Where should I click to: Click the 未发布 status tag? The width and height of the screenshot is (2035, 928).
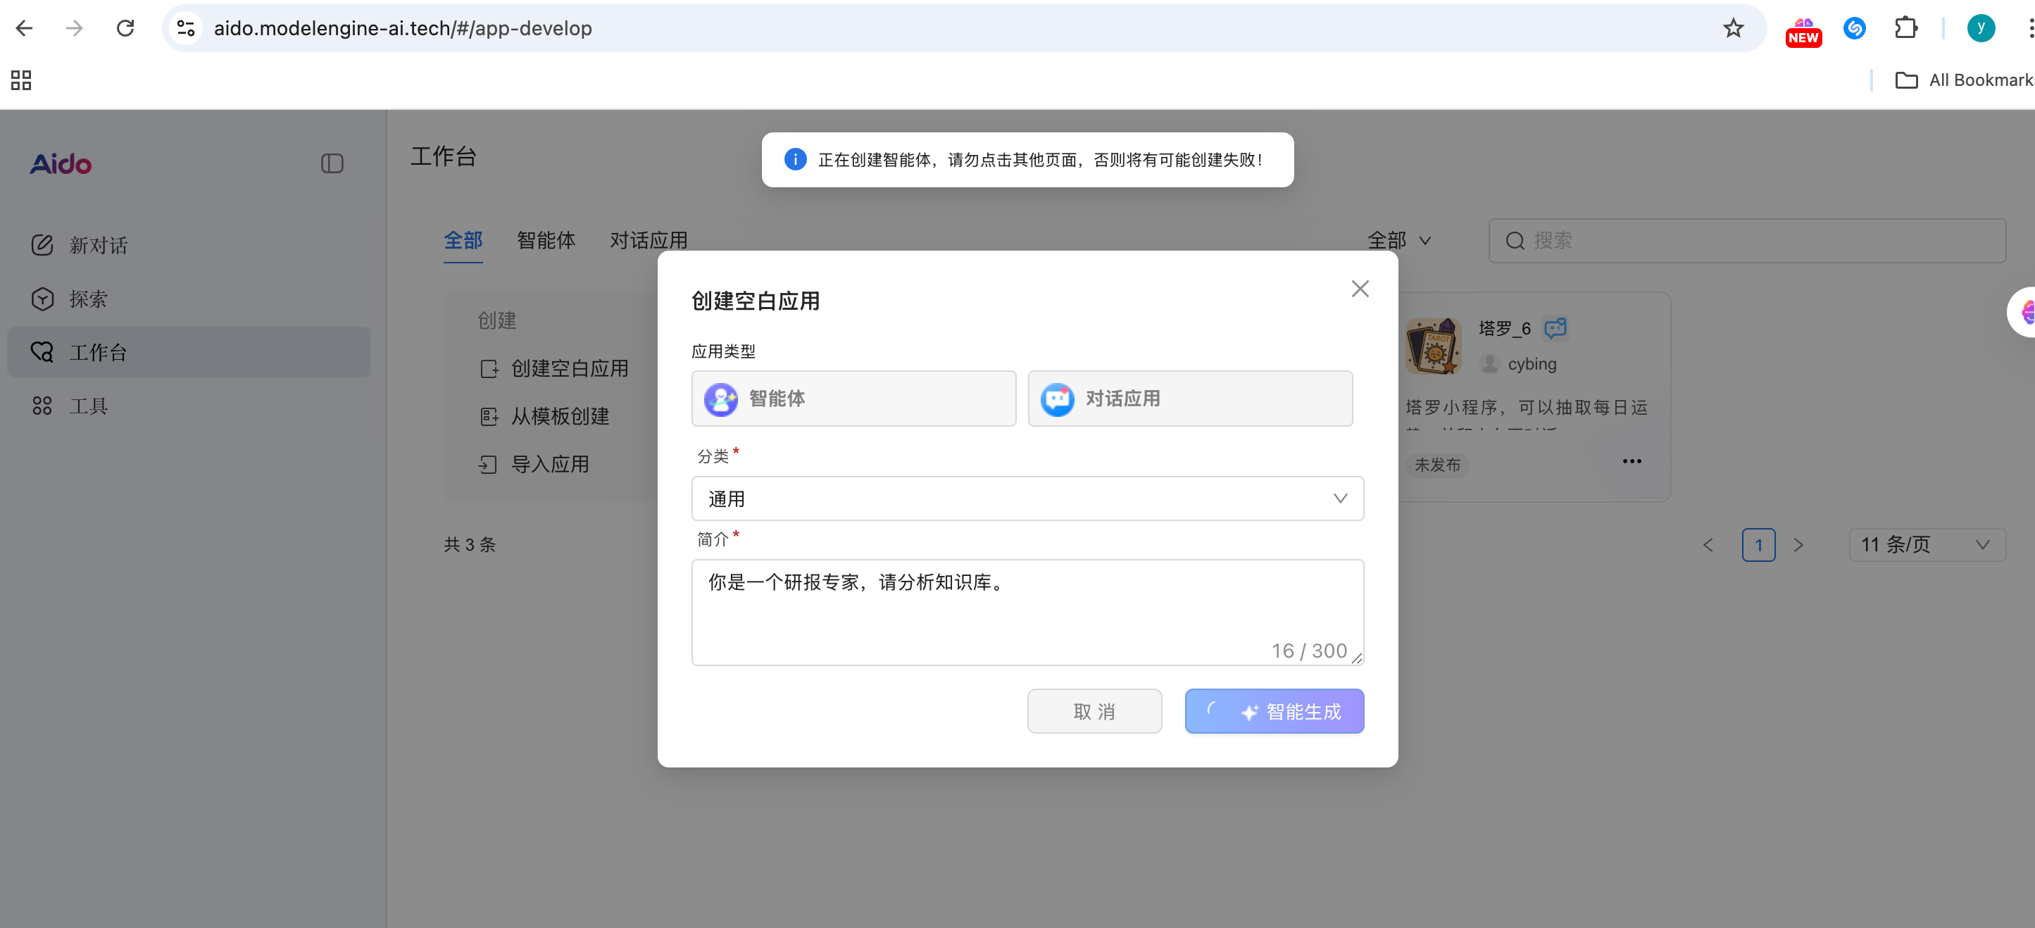[1437, 466]
